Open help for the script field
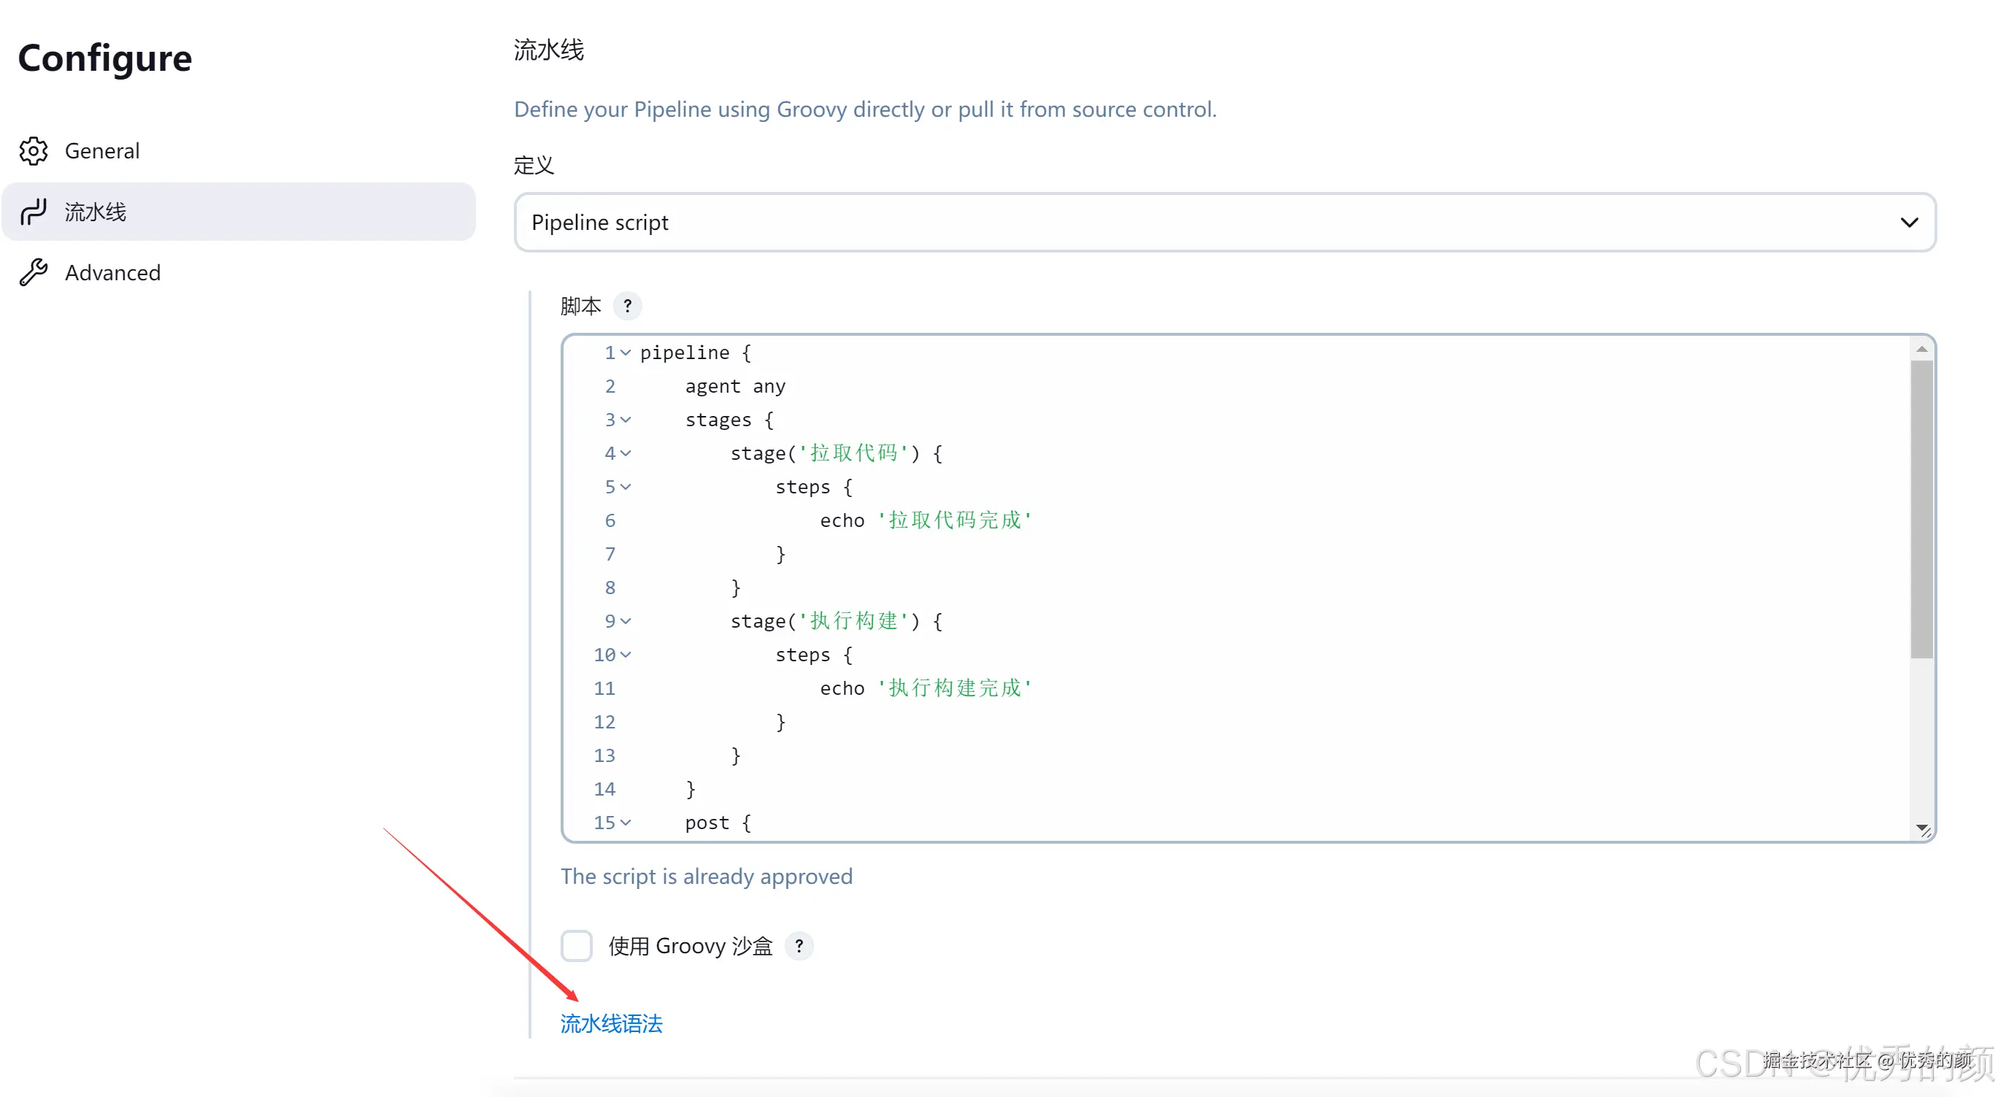Viewport: 1998px width, 1097px height. (626, 307)
